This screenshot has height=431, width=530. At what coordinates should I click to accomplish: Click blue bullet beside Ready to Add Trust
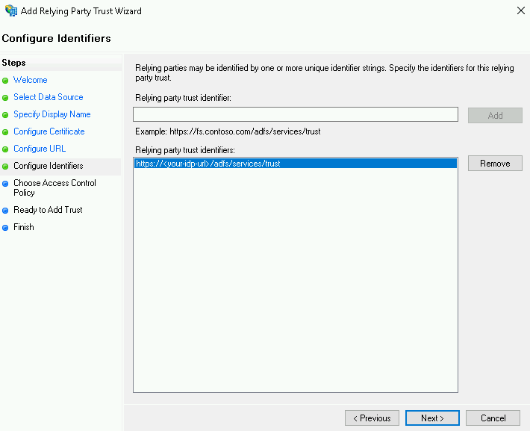coord(6,211)
